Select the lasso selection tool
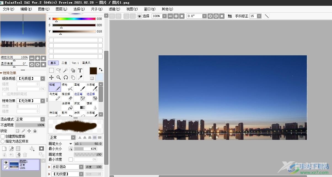The height and width of the screenshot is (177, 332). tap(58, 70)
